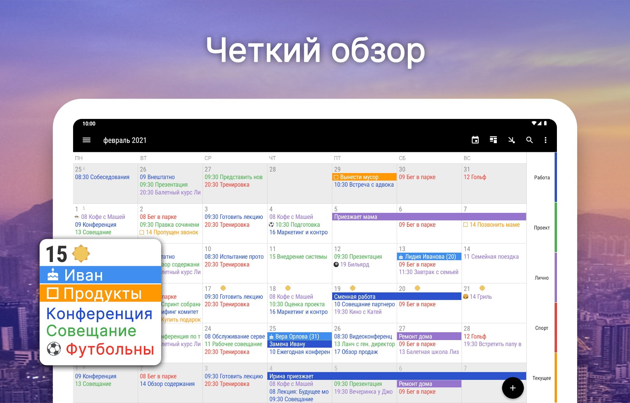Select the Спорт calendar tab
The image size is (630, 403).
pos(542,328)
